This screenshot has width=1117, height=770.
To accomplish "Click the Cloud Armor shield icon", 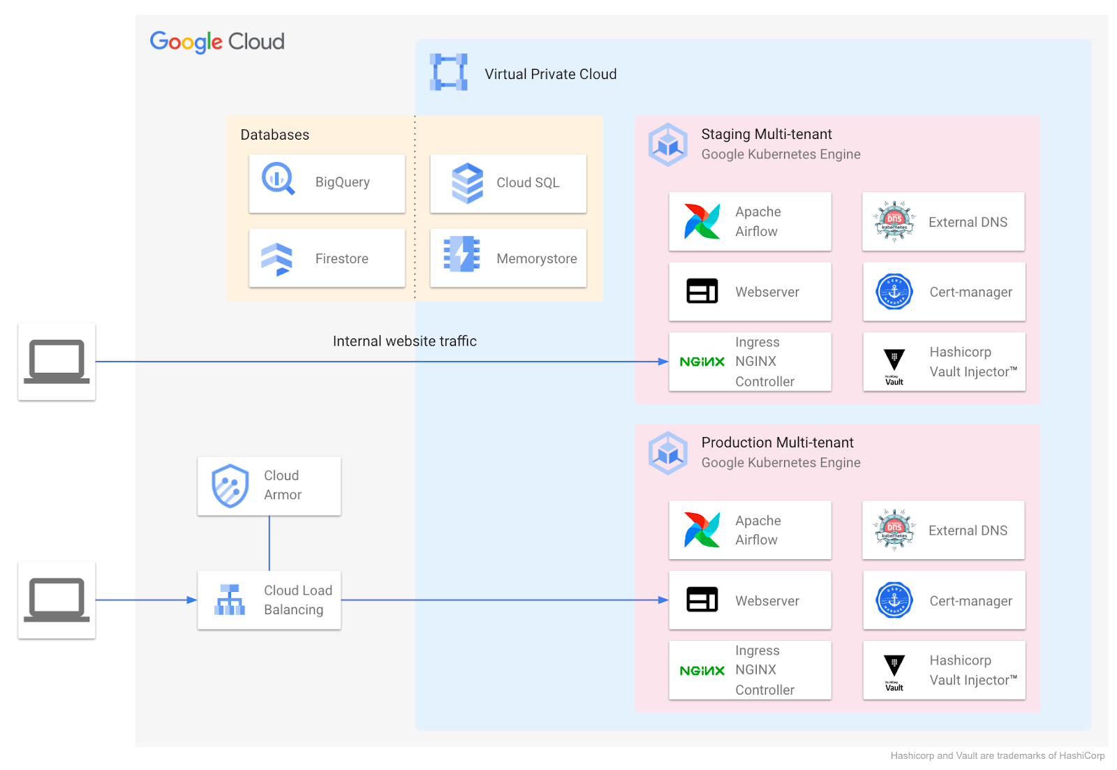I will [230, 486].
